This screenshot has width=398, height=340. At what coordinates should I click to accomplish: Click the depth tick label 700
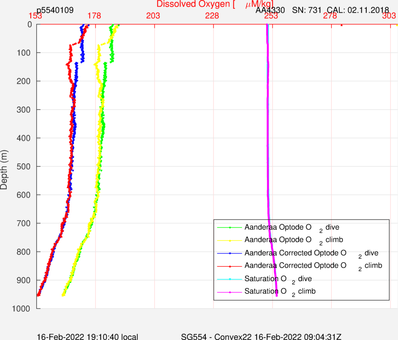click(23, 223)
